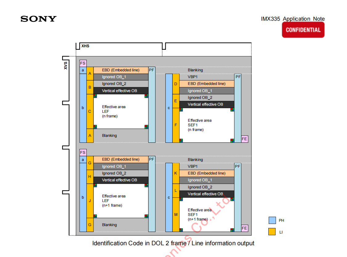Click the orange line info block labeled H

click(90, 177)
